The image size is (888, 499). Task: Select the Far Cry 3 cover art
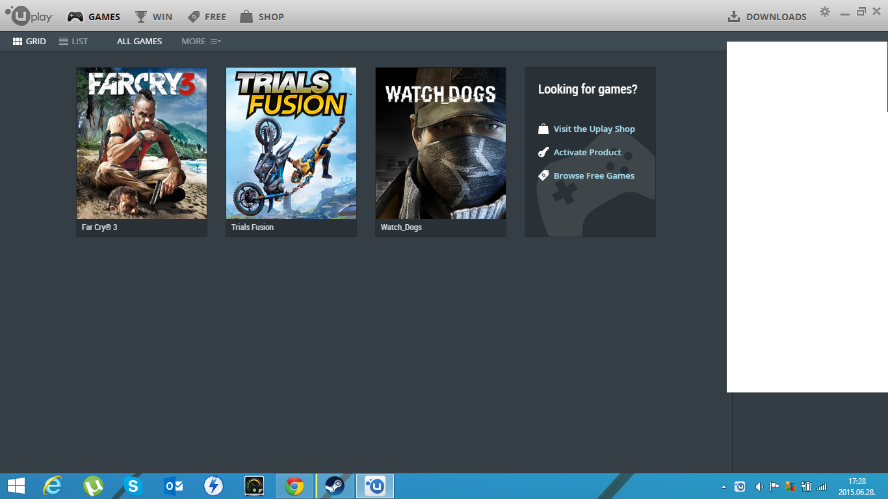(x=142, y=143)
